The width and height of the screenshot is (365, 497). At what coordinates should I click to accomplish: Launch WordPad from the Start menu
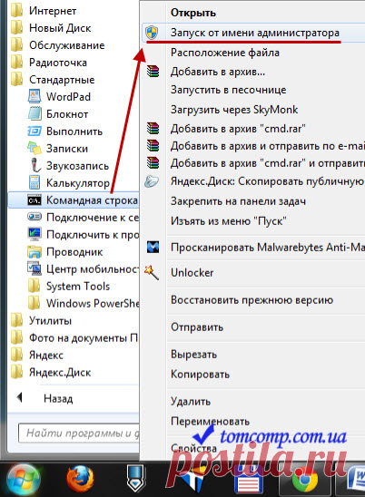[x=59, y=96]
